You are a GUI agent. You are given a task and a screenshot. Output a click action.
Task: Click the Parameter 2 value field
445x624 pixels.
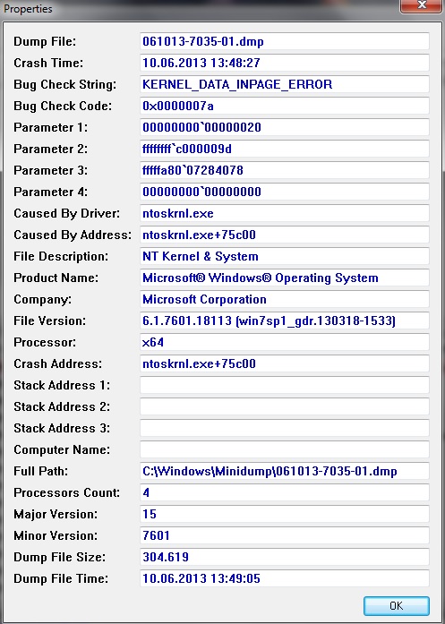[x=285, y=149]
